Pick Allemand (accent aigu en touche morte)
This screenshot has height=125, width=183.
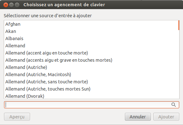click(91, 53)
